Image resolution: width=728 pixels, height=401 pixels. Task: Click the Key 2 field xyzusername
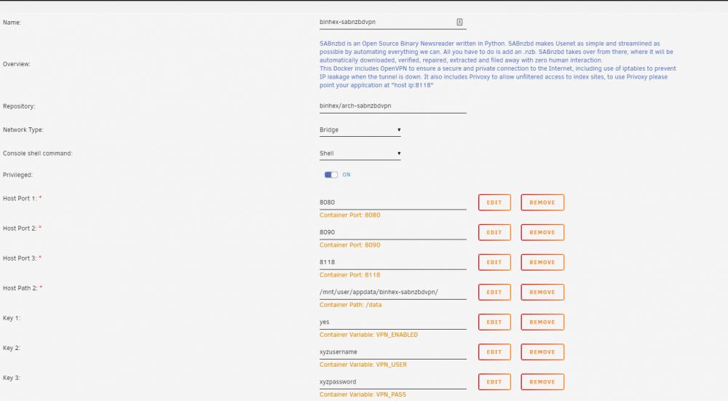pos(393,352)
